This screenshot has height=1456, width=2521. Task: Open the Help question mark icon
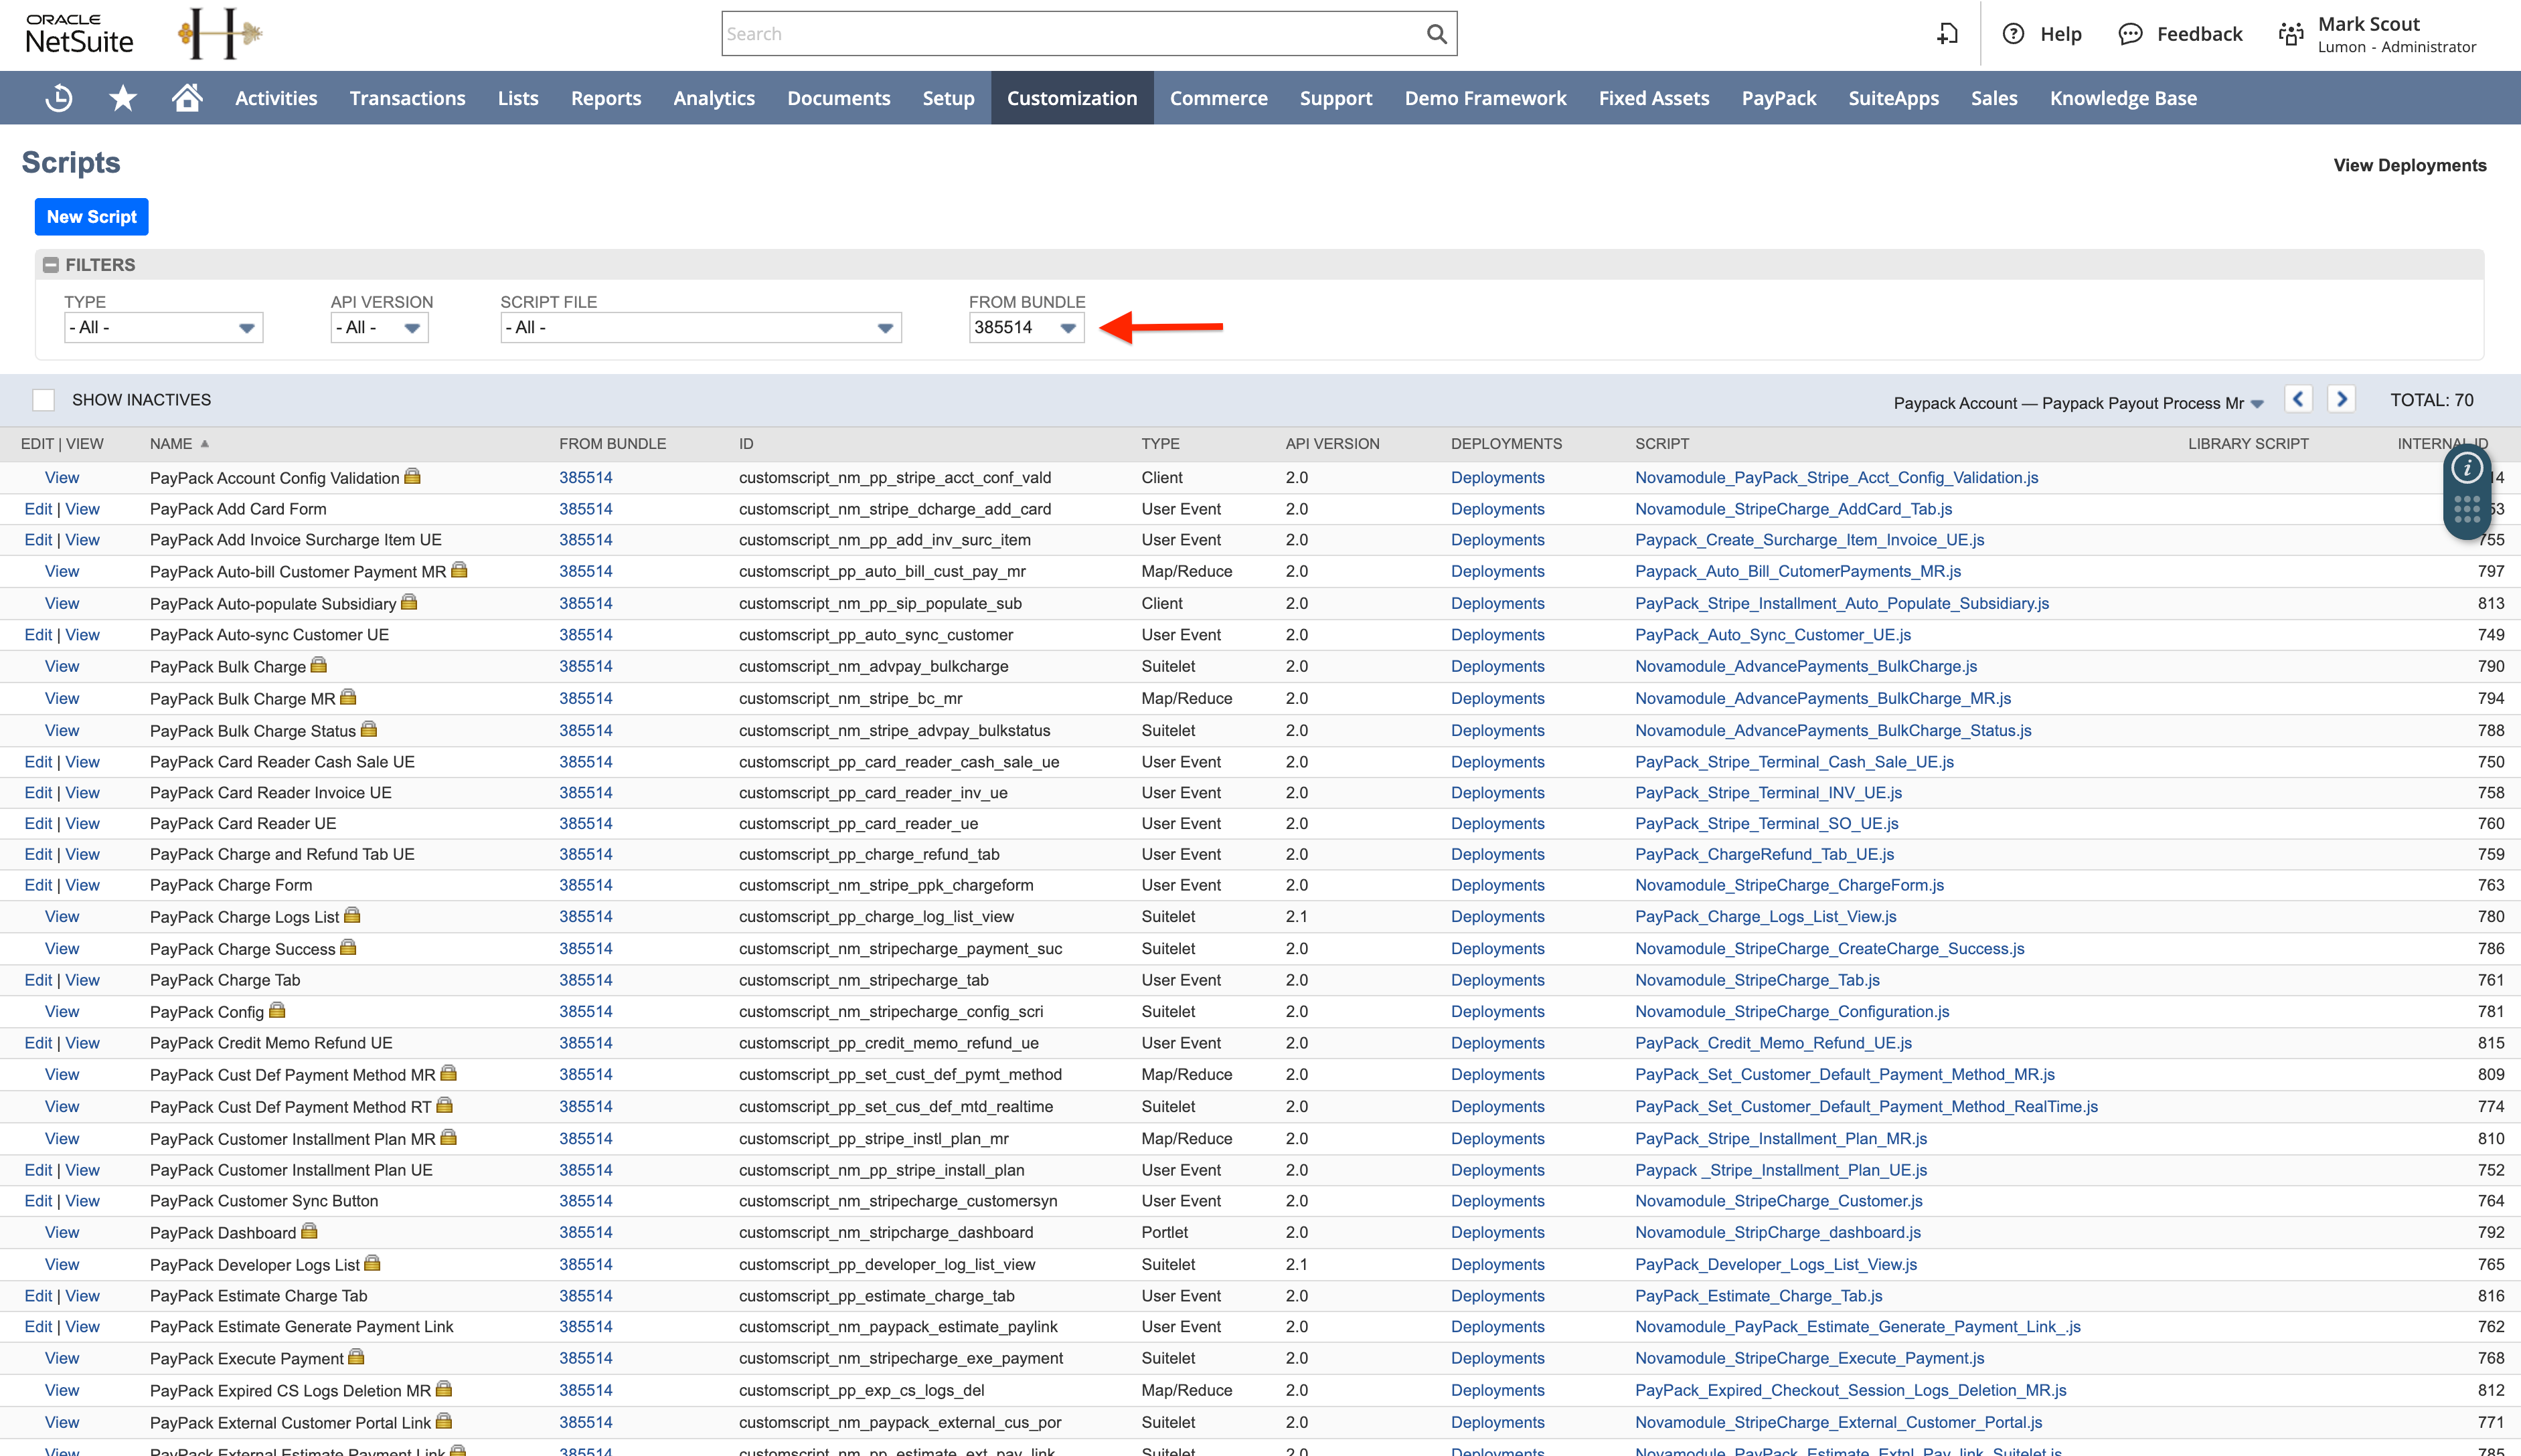[2013, 33]
